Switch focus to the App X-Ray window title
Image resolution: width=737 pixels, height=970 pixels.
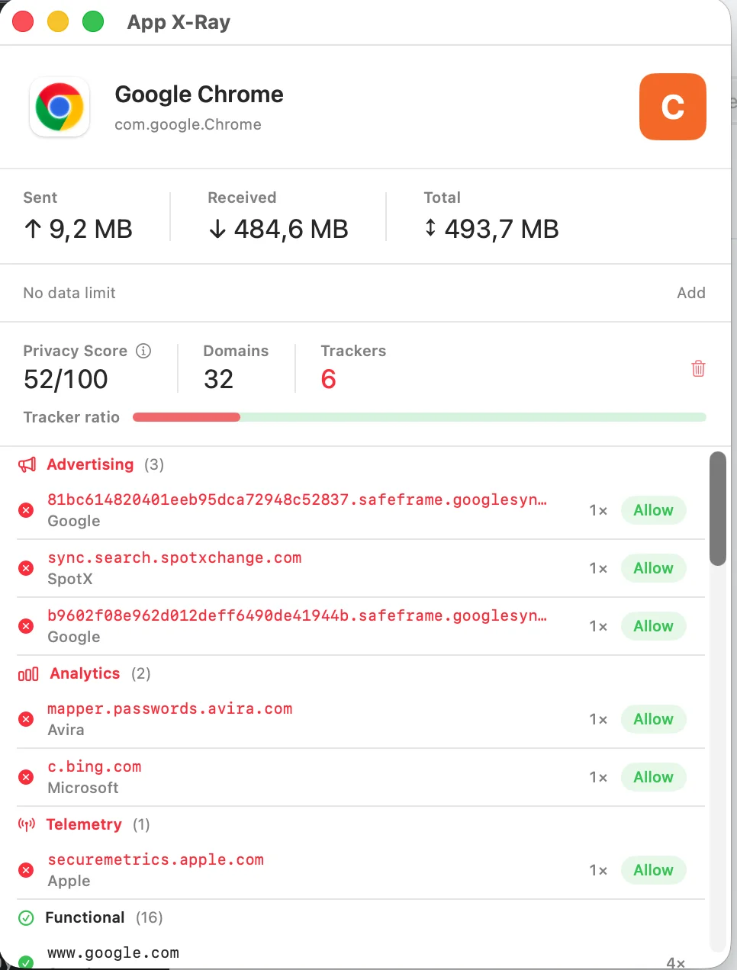179,22
